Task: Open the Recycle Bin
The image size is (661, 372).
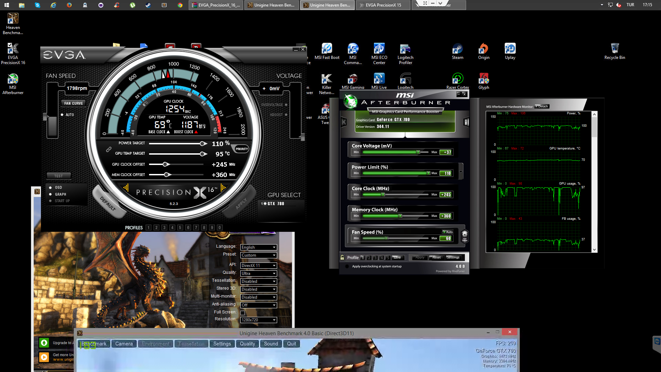Action: pos(615,51)
